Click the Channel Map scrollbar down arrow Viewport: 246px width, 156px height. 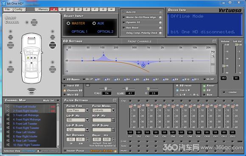point(58,146)
